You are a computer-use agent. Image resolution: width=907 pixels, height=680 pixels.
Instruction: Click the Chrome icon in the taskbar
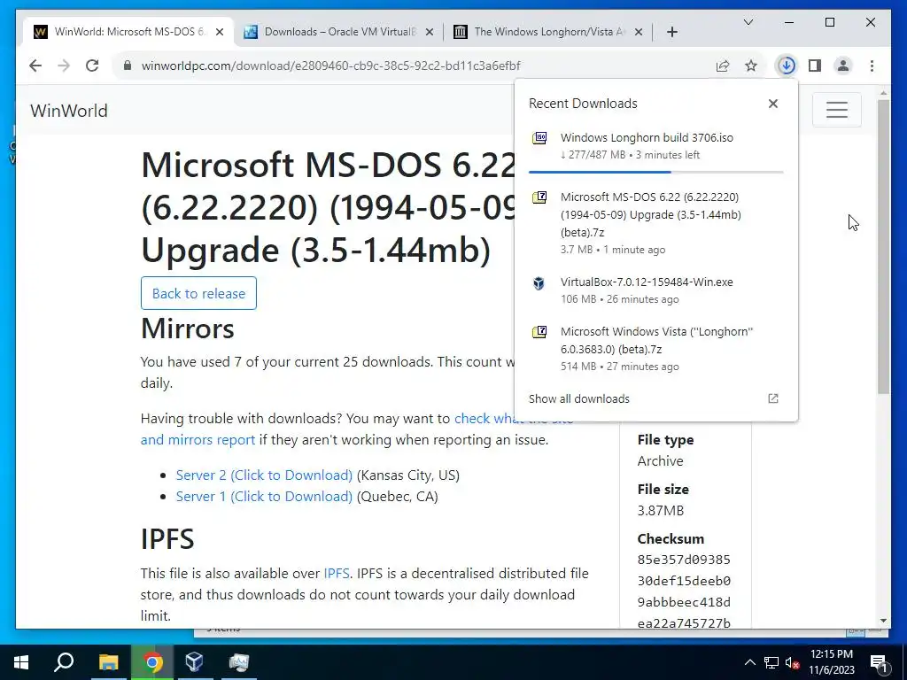point(152,662)
